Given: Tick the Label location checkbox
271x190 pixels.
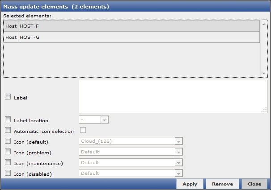Looking at the screenshot, I should [8, 120].
